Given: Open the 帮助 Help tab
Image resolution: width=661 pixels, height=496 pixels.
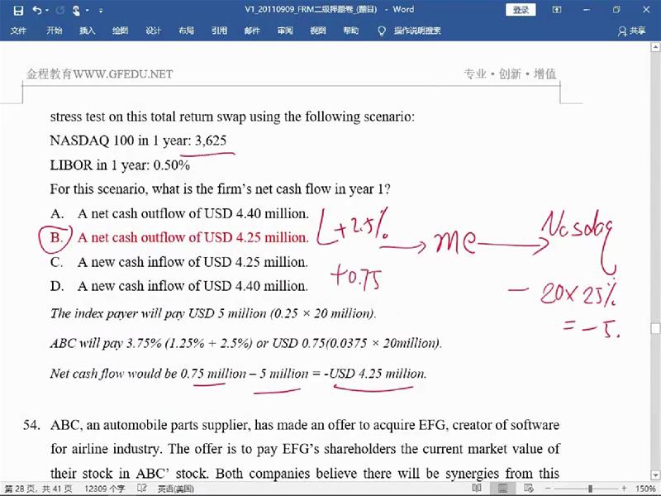Looking at the screenshot, I should coord(350,31).
